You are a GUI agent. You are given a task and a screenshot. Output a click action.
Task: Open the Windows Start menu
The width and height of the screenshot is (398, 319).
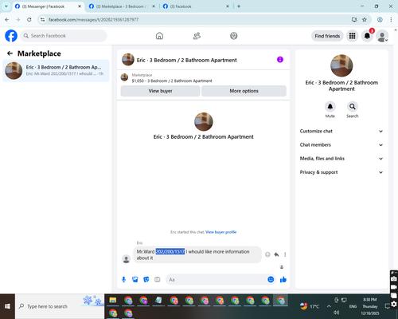click(7, 306)
